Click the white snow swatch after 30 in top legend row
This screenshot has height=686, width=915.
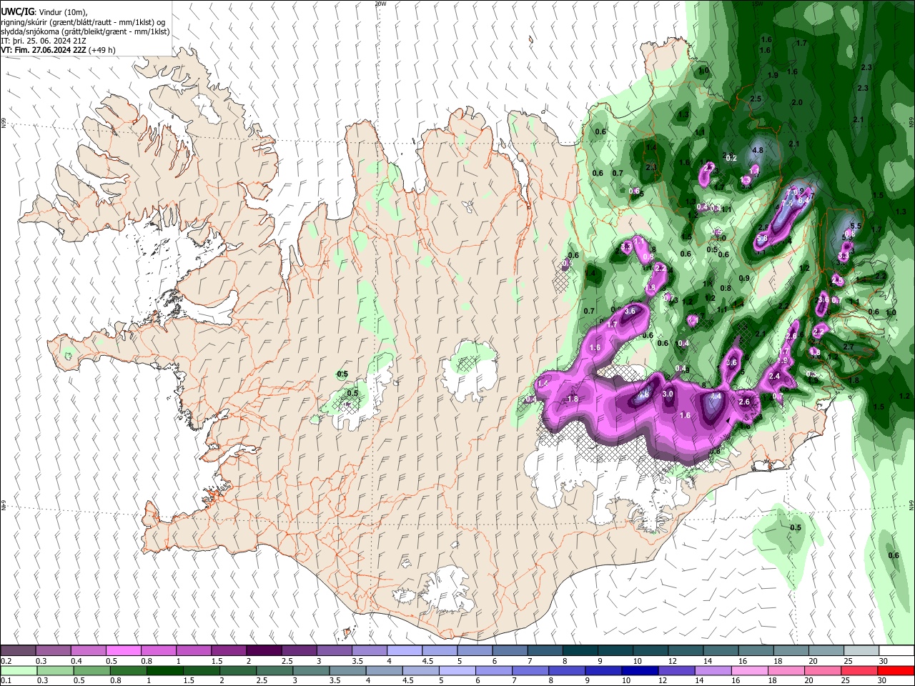(x=896, y=651)
